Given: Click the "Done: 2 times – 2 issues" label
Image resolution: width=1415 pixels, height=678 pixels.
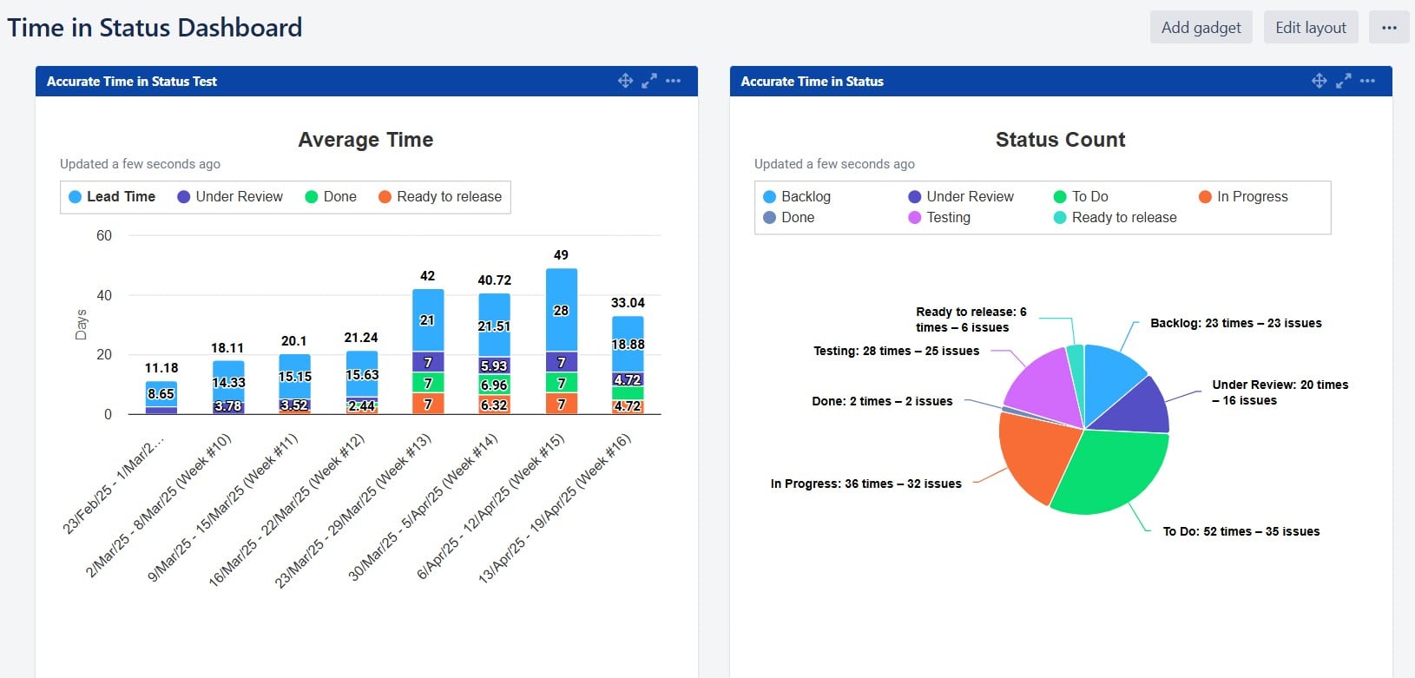Looking at the screenshot, I should pos(882,401).
